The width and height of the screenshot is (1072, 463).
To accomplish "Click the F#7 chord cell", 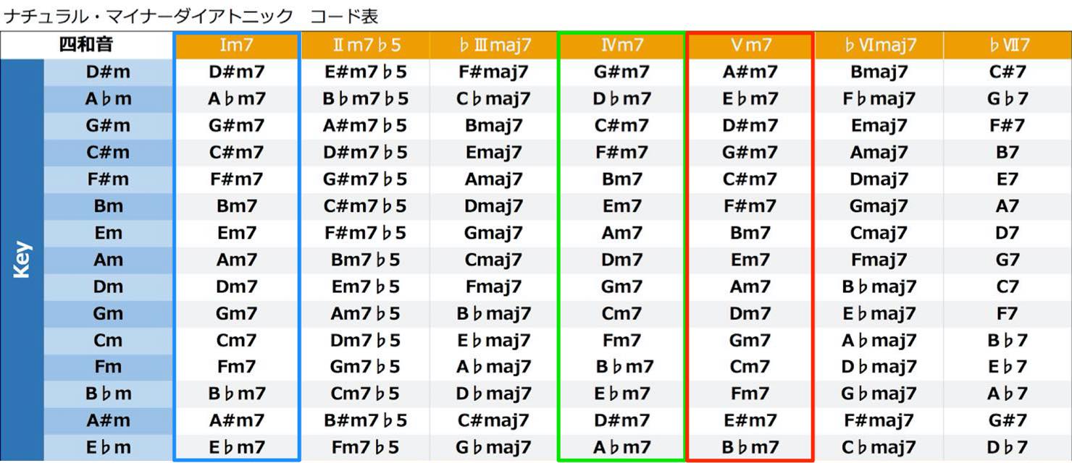I will pos(1008,126).
